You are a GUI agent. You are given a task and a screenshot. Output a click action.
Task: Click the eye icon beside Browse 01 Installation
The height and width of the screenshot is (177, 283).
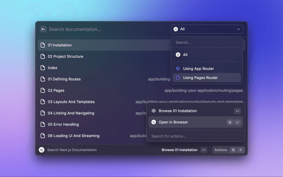153,111
